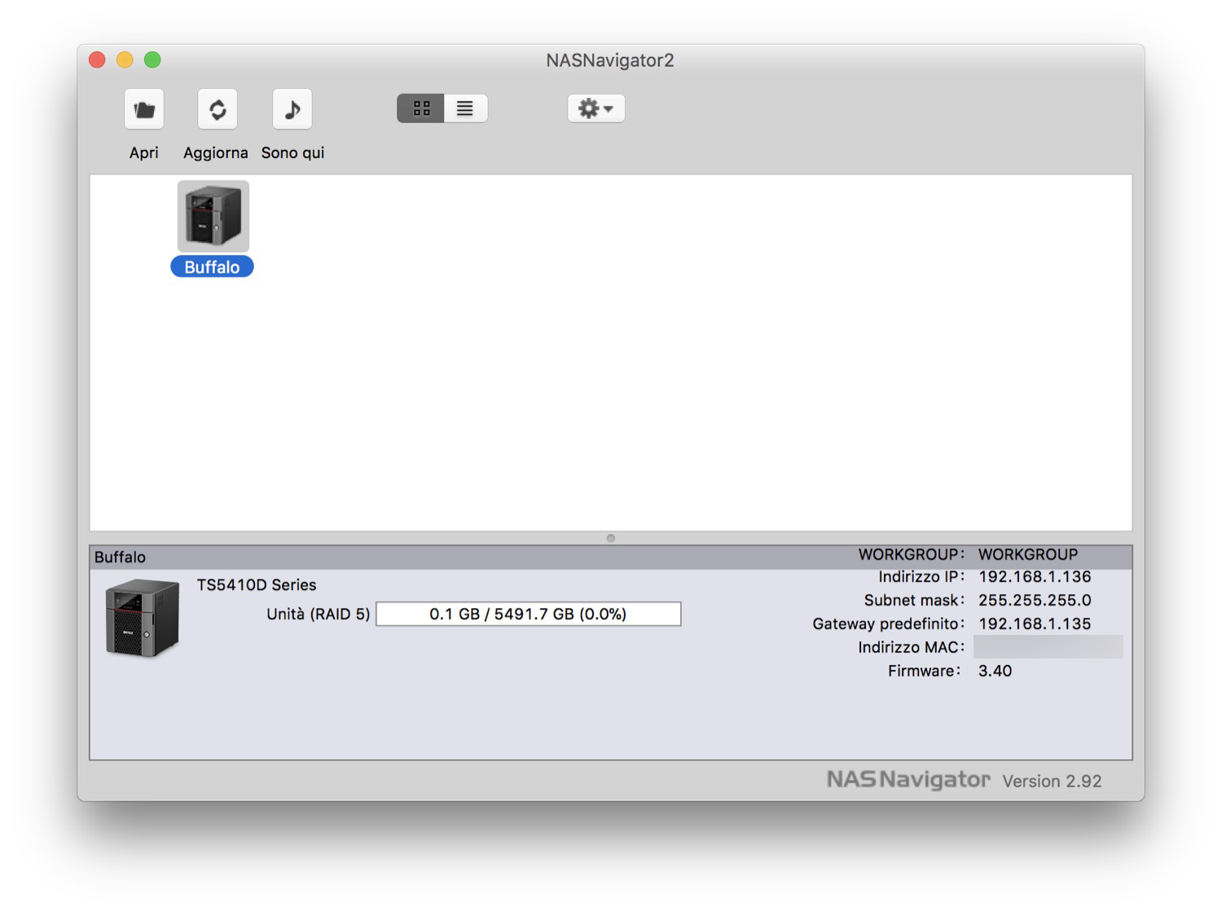Minimize the NASNavigator2 window
This screenshot has height=912, width=1222.
125,59
